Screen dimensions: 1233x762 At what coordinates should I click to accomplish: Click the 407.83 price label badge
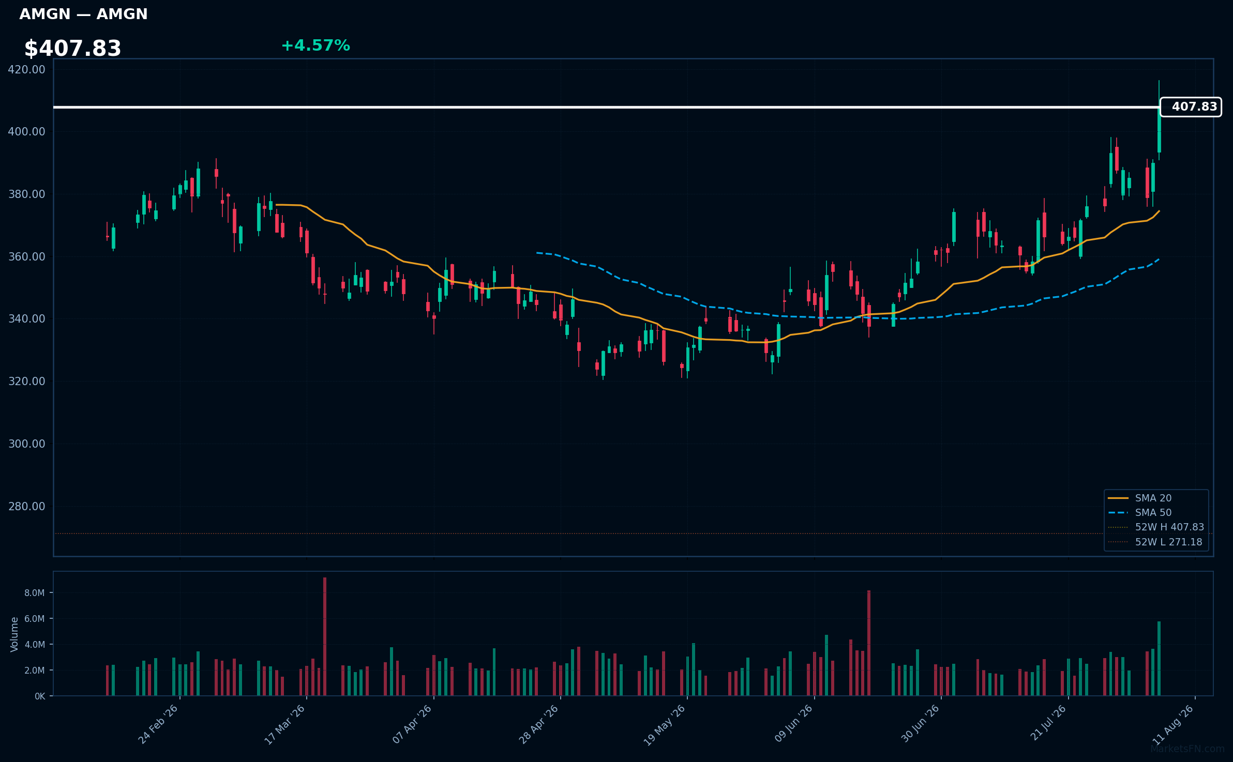click(x=1191, y=107)
